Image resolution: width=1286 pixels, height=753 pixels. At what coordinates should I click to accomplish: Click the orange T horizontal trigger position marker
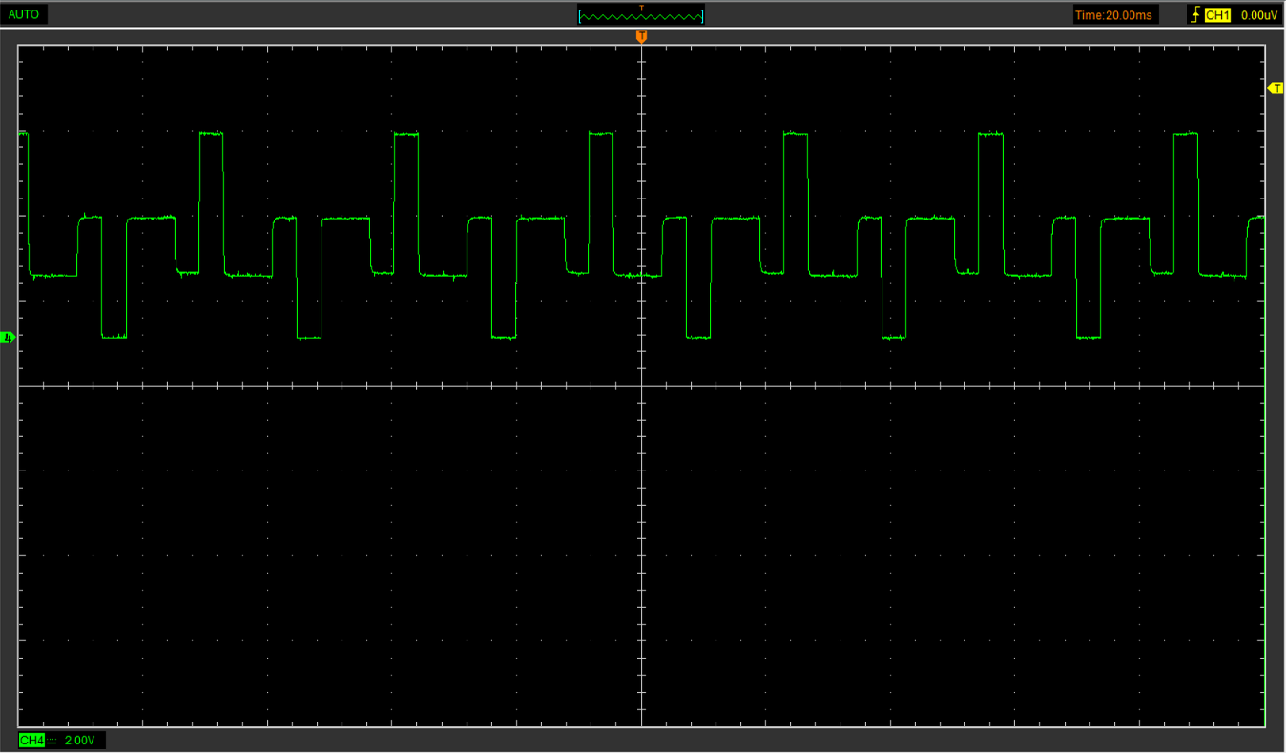coord(641,36)
